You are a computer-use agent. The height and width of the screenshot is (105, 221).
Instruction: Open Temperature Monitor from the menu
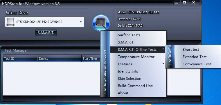[138, 57]
